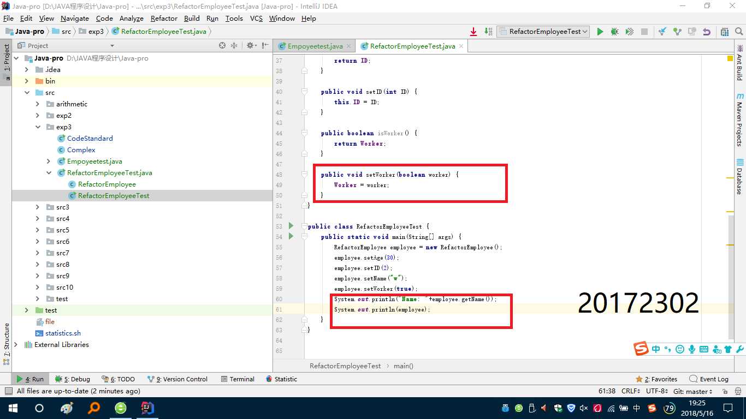Open the taskbar notification center
Screen dimensions: 746x419
(727, 408)
